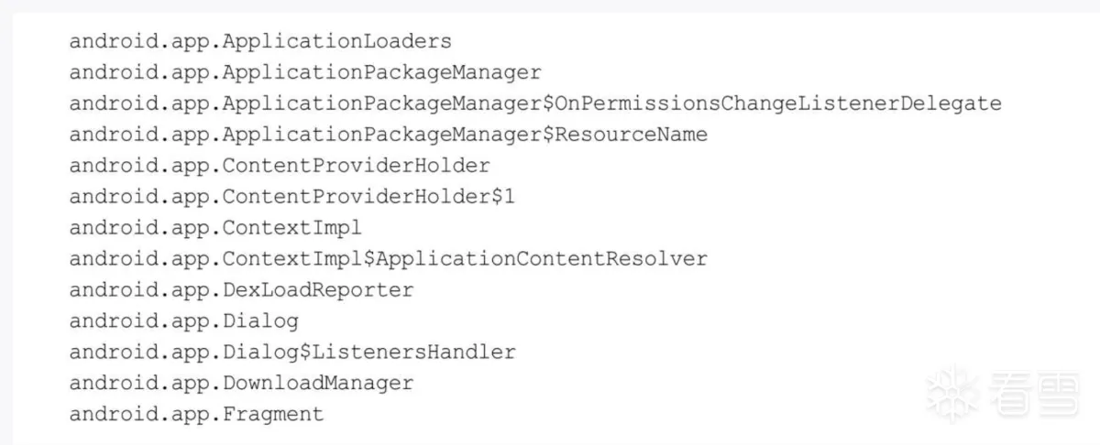The image size is (1100, 445).
Task: Click the snowflake watermark logo icon
Action: [950, 393]
